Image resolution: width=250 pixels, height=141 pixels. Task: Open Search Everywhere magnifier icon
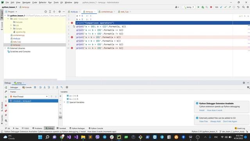[x=243, y=7]
